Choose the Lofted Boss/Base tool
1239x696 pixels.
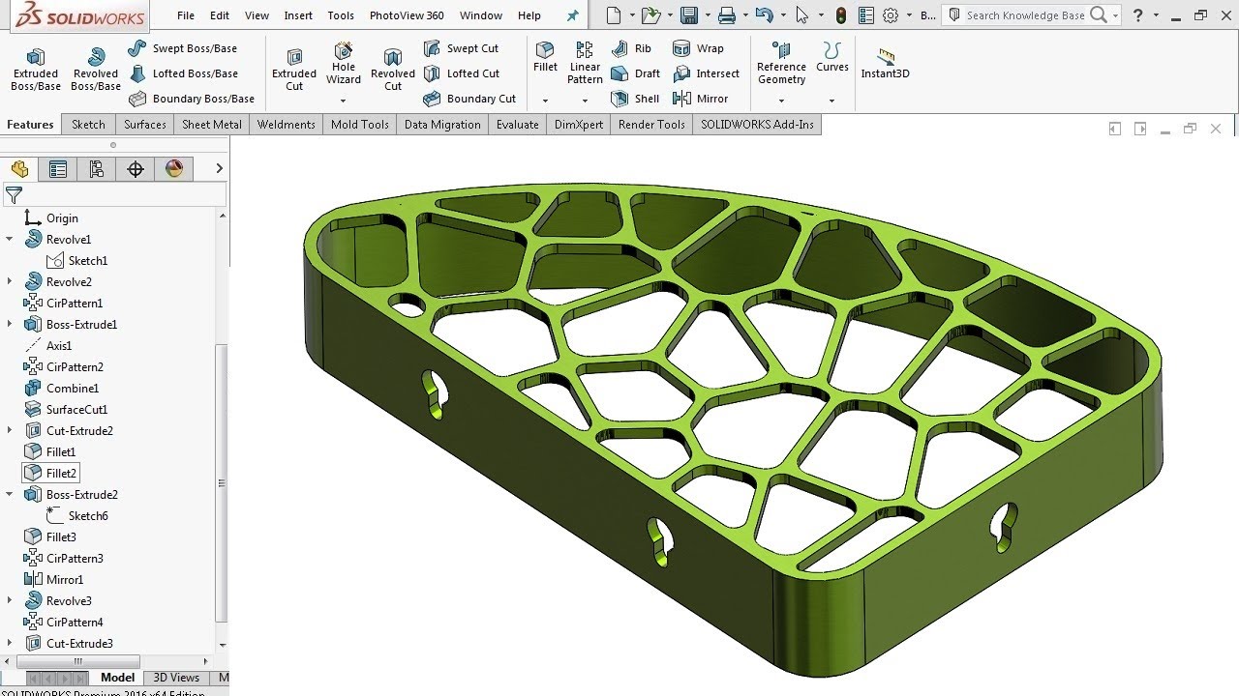[x=183, y=73]
